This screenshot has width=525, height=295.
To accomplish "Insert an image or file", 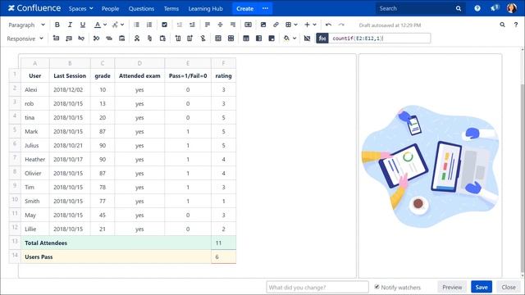I will [x=263, y=25].
